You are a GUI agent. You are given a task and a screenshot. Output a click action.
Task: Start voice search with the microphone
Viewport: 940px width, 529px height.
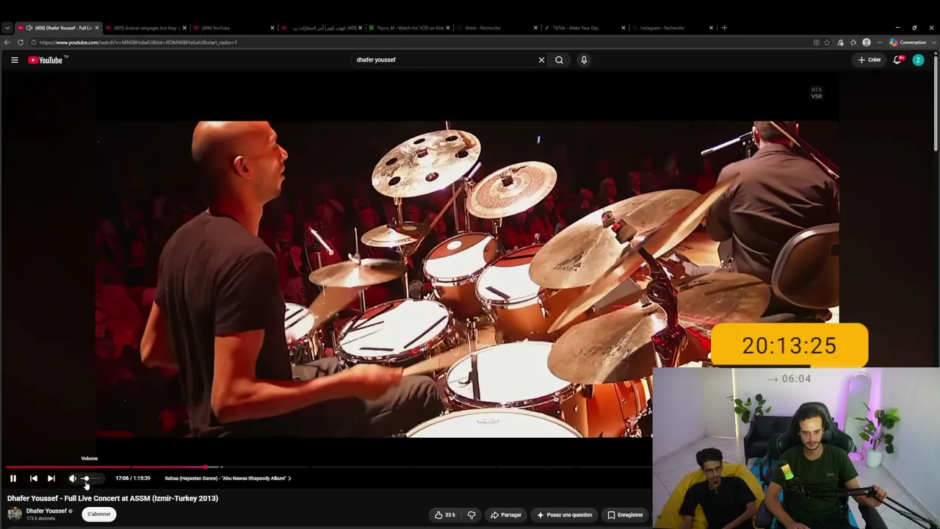coord(585,60)
